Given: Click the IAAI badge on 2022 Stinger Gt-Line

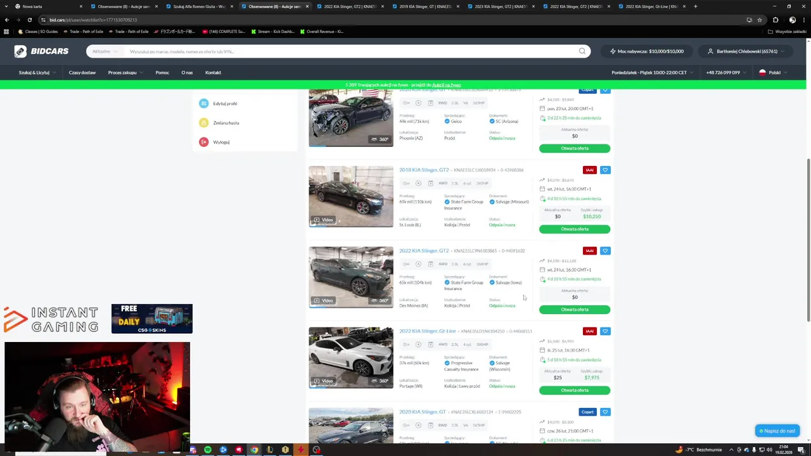Looking at the screenshot, I should (590, 331).
